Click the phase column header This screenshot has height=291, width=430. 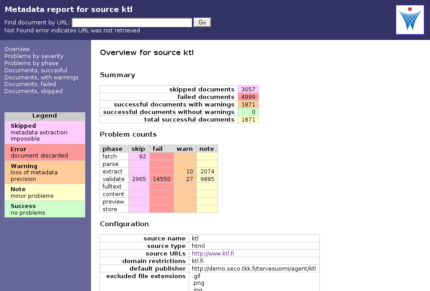pyautogui.click(x=114, y=149)
